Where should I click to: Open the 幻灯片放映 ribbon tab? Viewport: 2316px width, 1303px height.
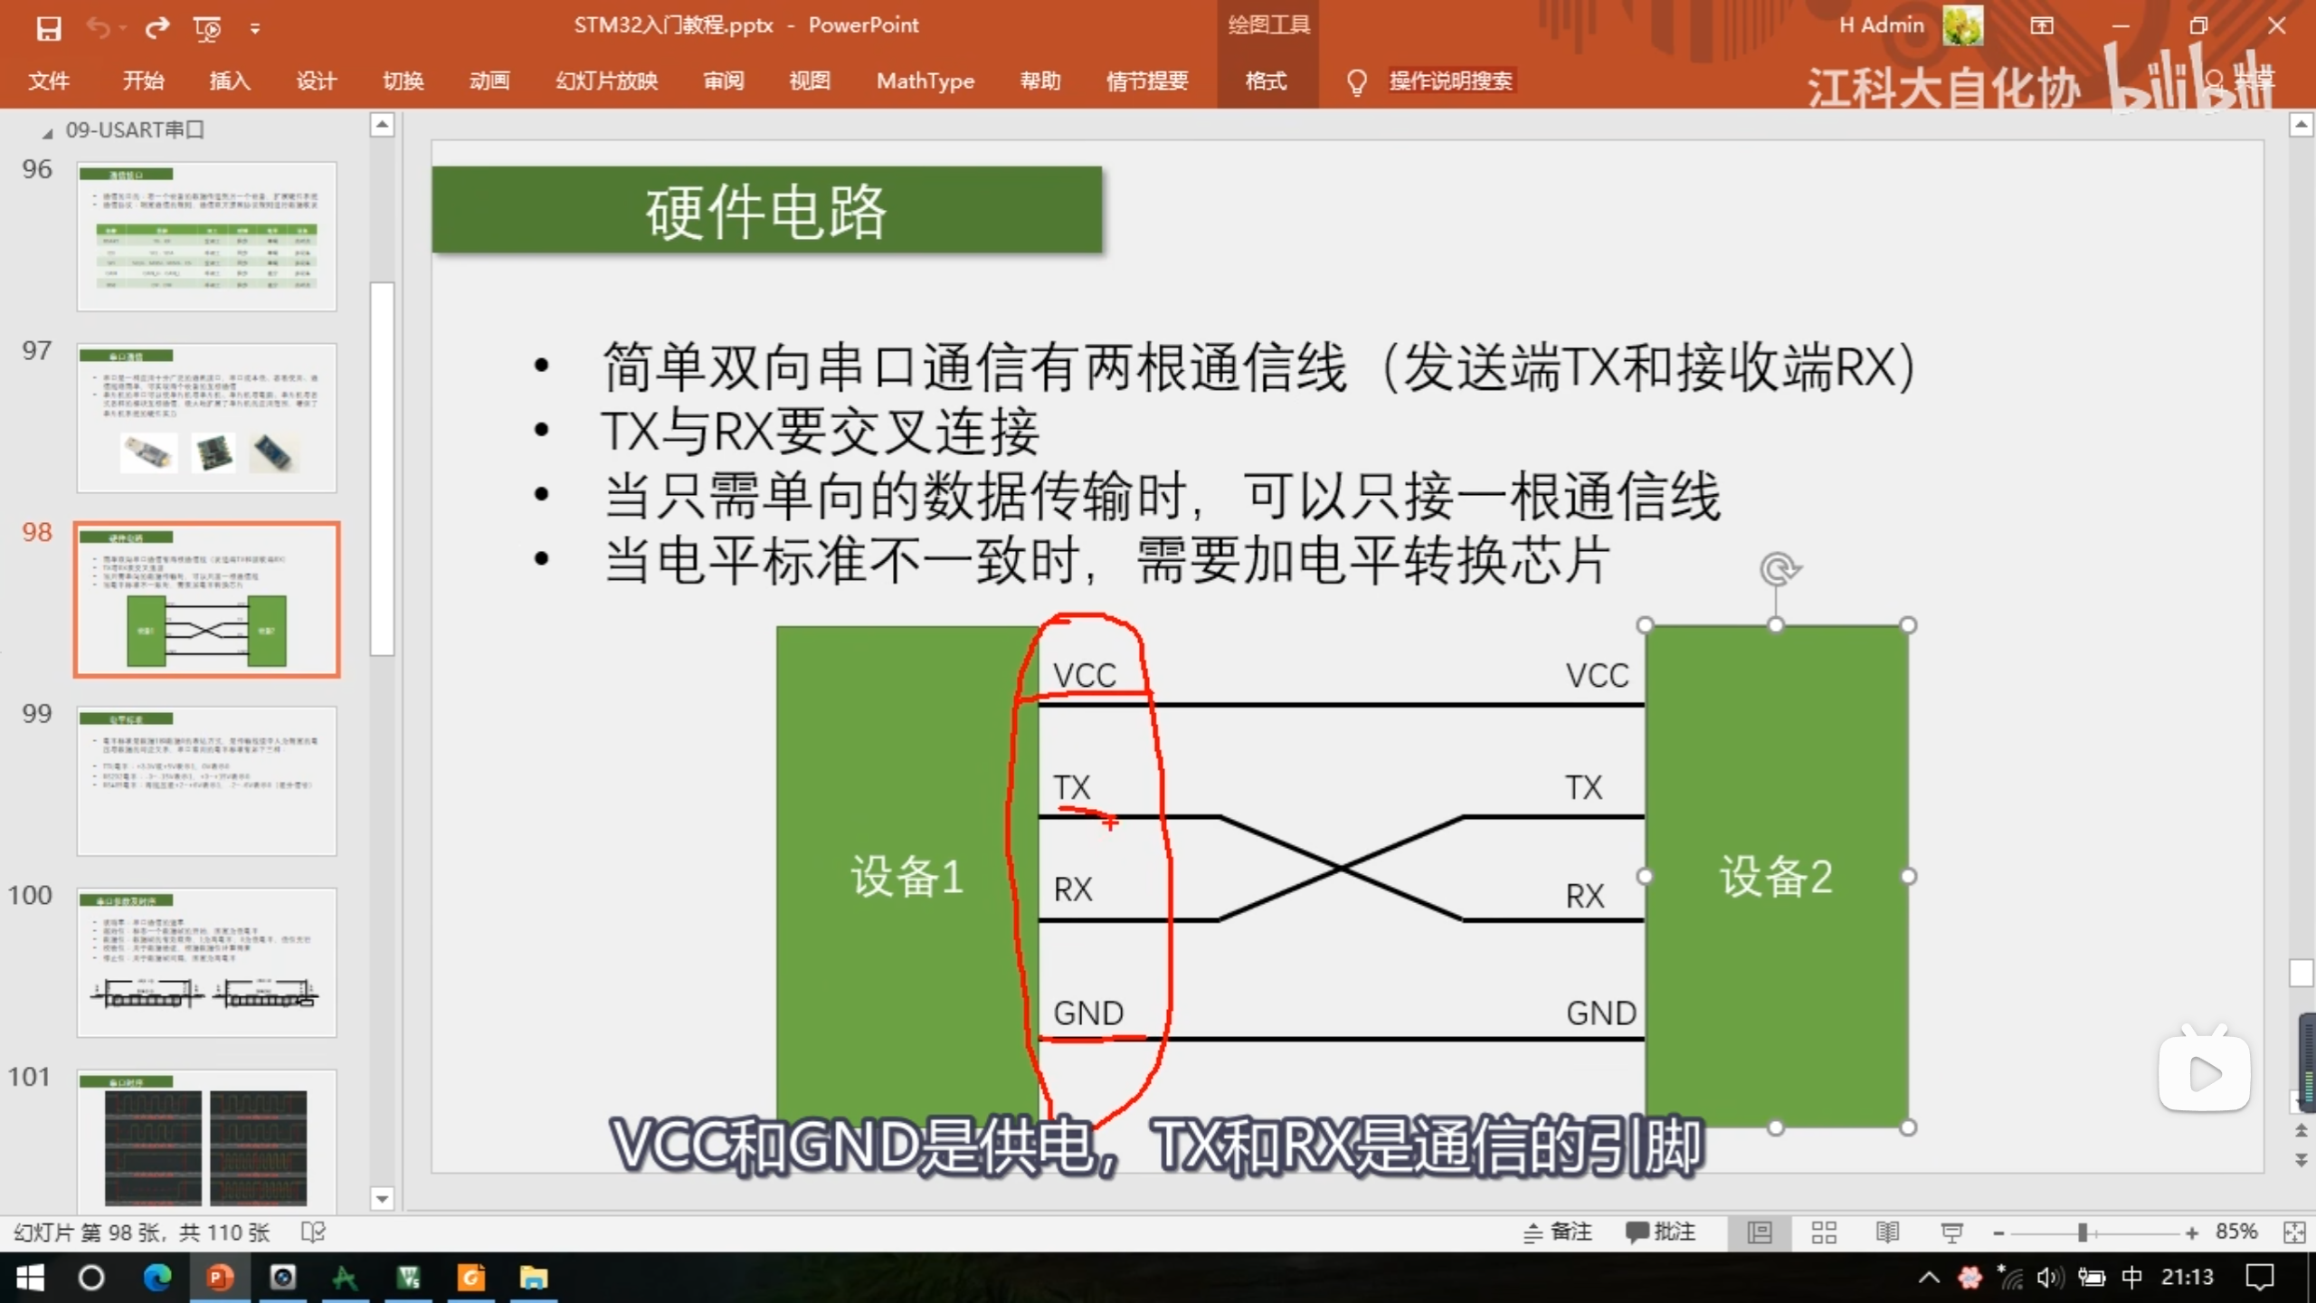(606, 81)
